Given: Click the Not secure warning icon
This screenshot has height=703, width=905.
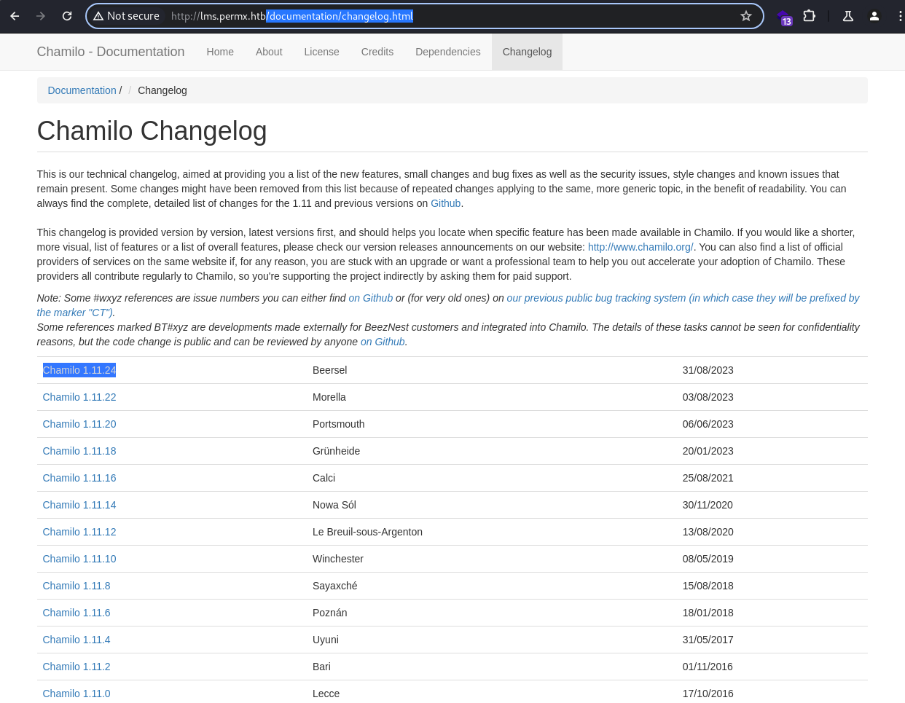Looking at the screenshot, I should click(98, 16).
